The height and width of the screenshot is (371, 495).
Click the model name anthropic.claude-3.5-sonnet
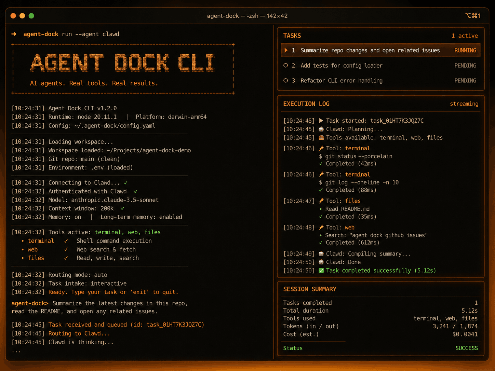[115, 200]
